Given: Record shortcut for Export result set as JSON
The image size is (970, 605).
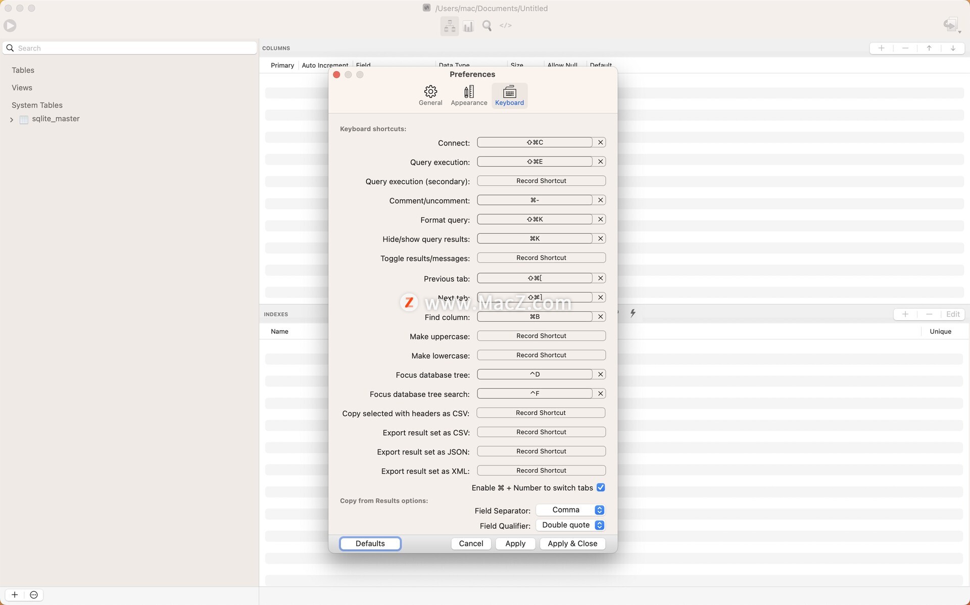Looking at the screenshot, I should (541, 451).
